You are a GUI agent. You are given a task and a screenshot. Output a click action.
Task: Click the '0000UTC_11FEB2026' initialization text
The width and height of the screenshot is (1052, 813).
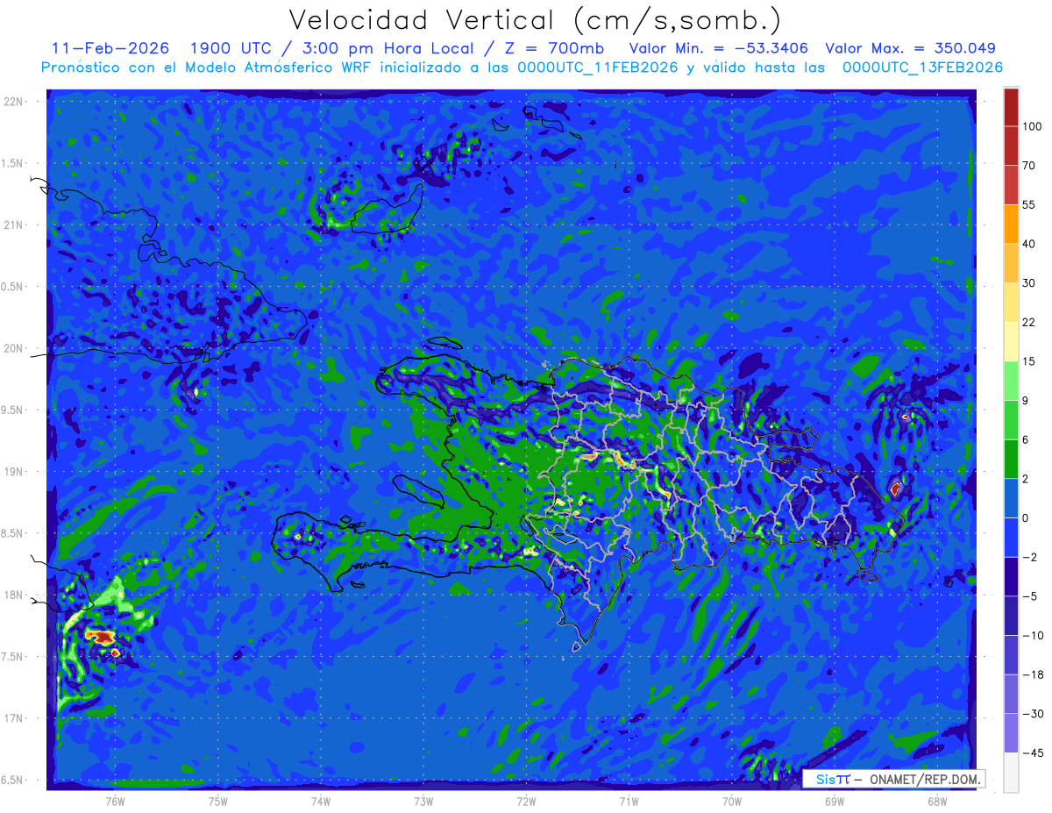pos(597,68)
